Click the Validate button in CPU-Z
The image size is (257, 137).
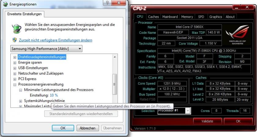tap(207, 121)
